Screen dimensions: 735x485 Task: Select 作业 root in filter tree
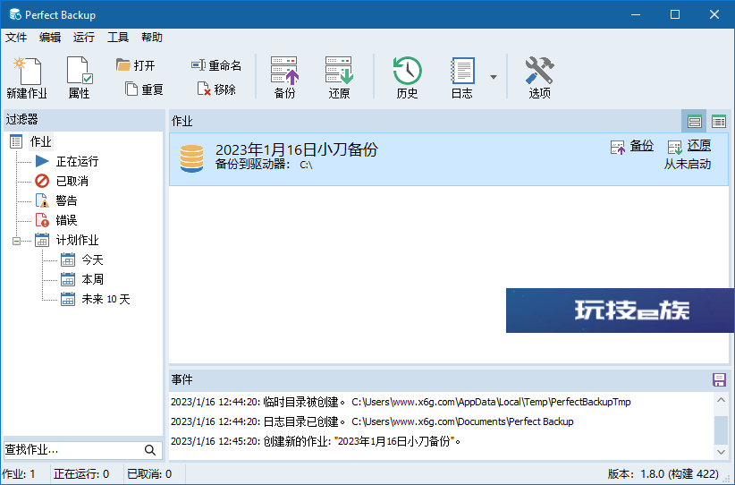(40, 141)
